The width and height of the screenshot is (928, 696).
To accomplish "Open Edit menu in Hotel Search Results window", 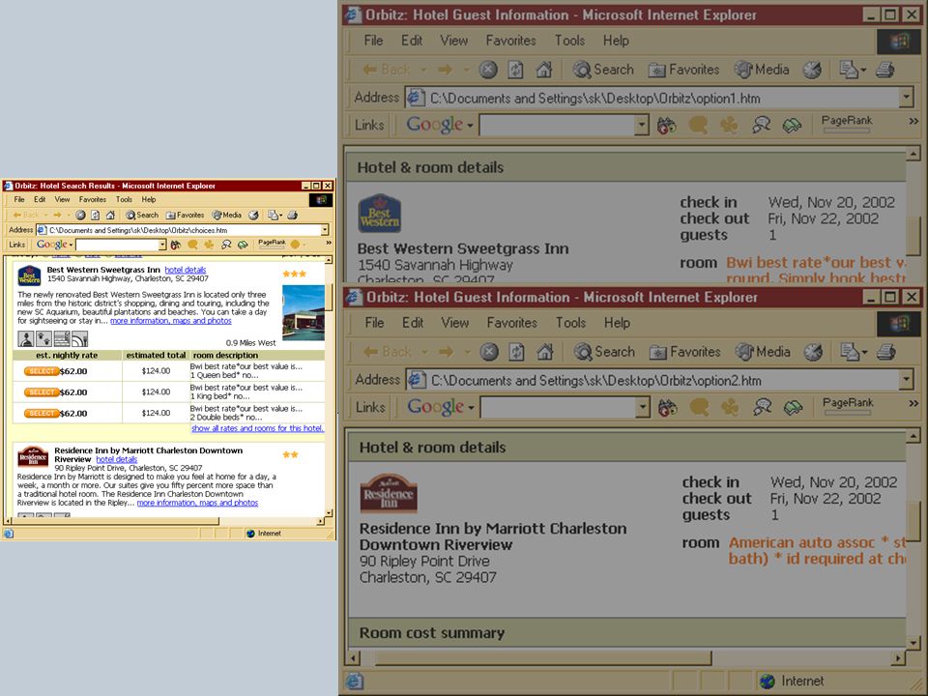I will pyautogui.click(x=40, y=199).
